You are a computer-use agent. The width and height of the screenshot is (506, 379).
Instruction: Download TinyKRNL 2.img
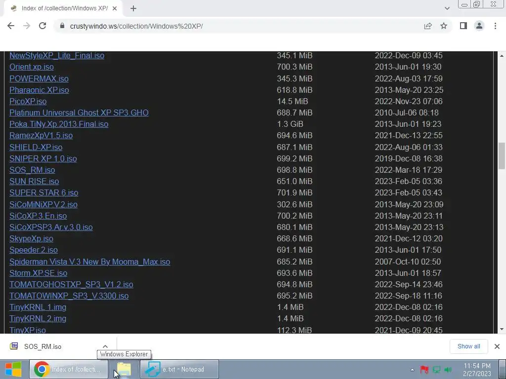pyautogui.click(x=38, y=318)
